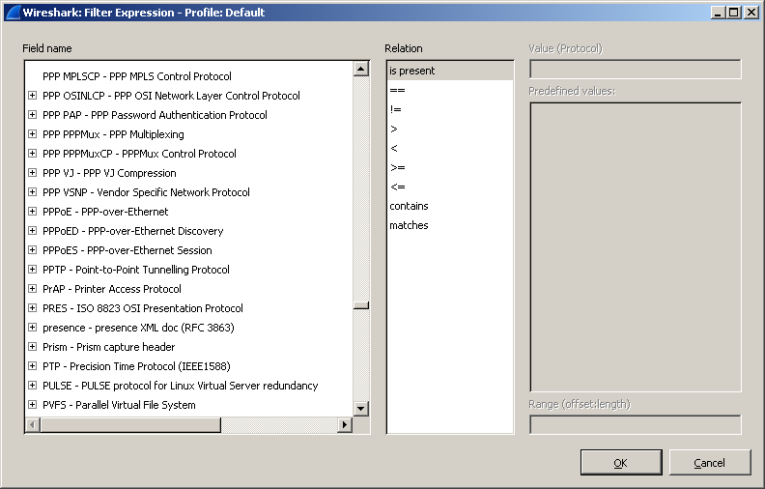
Task: Click the Range (offset:length) input field
Action: tap(635, 424)
